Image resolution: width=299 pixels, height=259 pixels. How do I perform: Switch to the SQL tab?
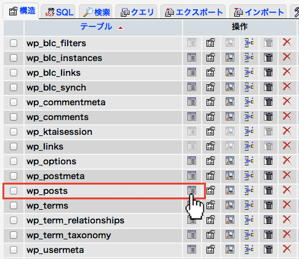click(58, 12)
